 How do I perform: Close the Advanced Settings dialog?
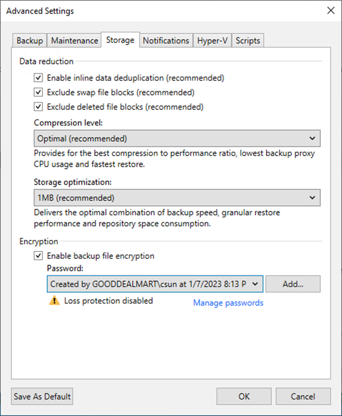click(x=331, y=11)
